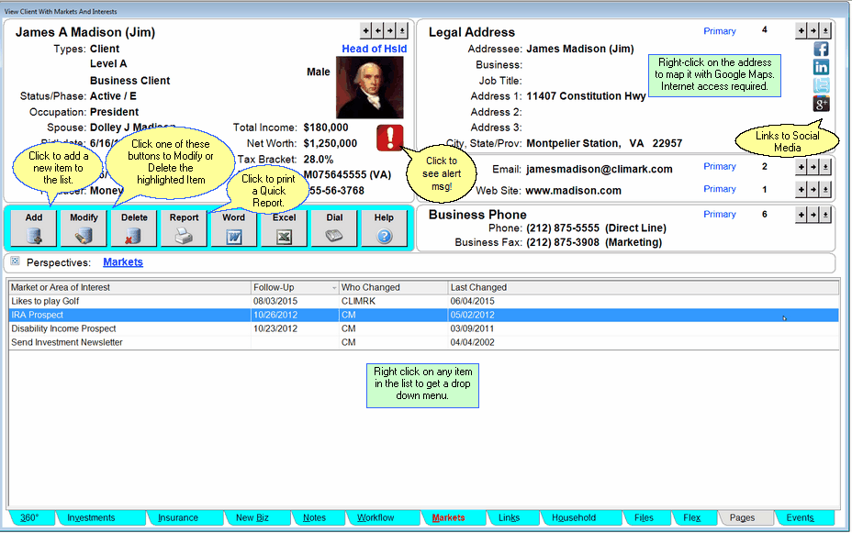
Task: Open the LinkedIn social media link
Action: (820, 66)
